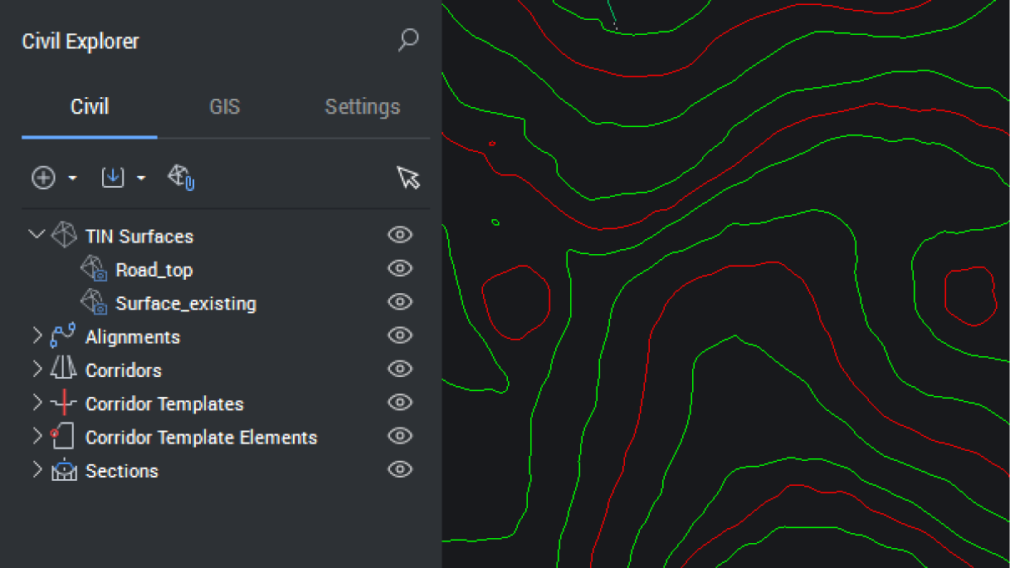Viewport: 1010px width, 568px height.
Task: Expand the Corridors node
Action: [x=37, y=369]
